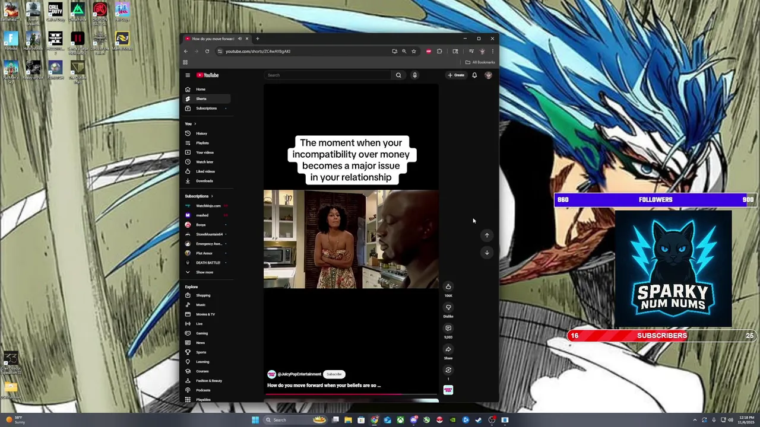Viewport: 760px width, 427px height.
Task: Open the Fortnite desktop shortcut
Action: 11,41
